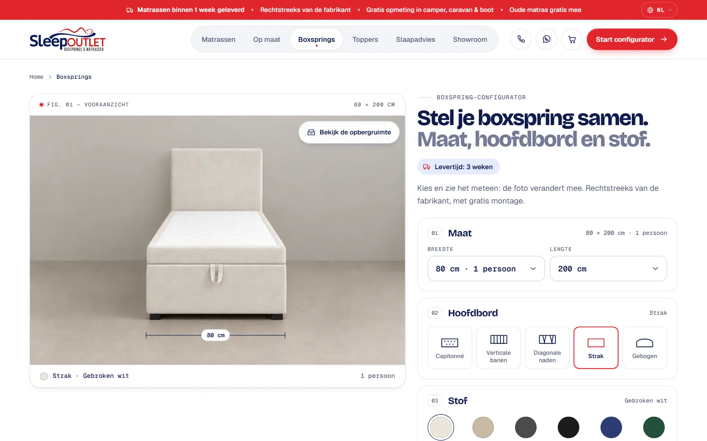
Task: Click the boxspring preview image
Action: pyautogui.click(x=217, y=240)
